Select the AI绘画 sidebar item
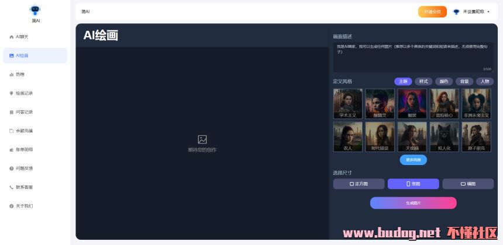Viewport: 503px width, 245px height. point(35,55)
